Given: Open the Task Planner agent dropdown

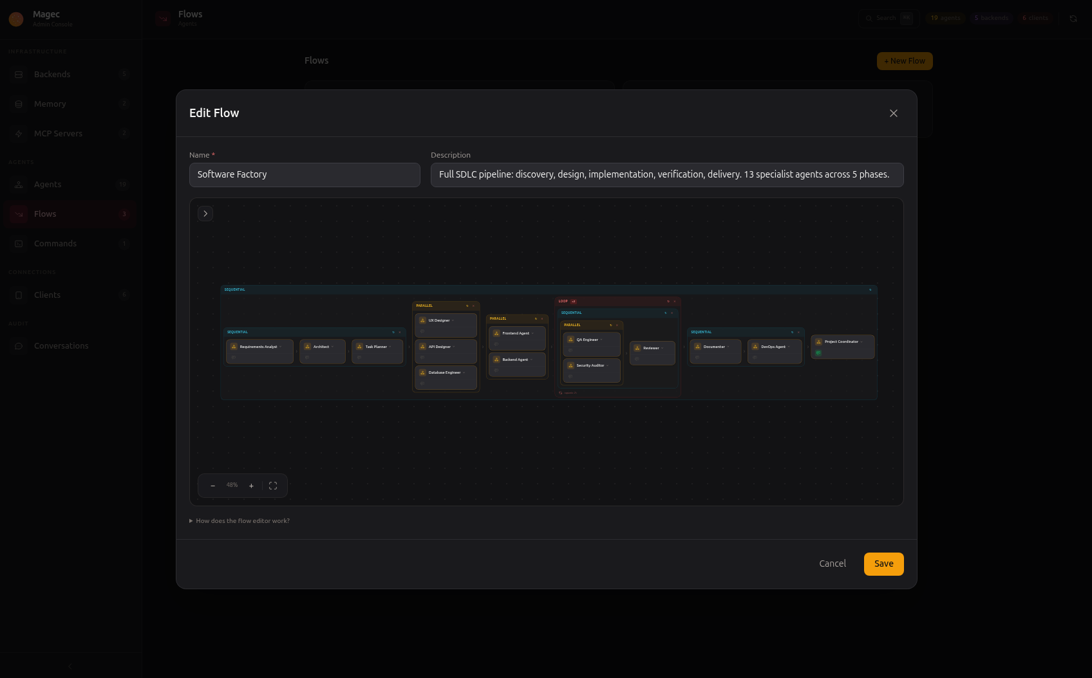Looking at the screenshot, I should coord(390,347).
